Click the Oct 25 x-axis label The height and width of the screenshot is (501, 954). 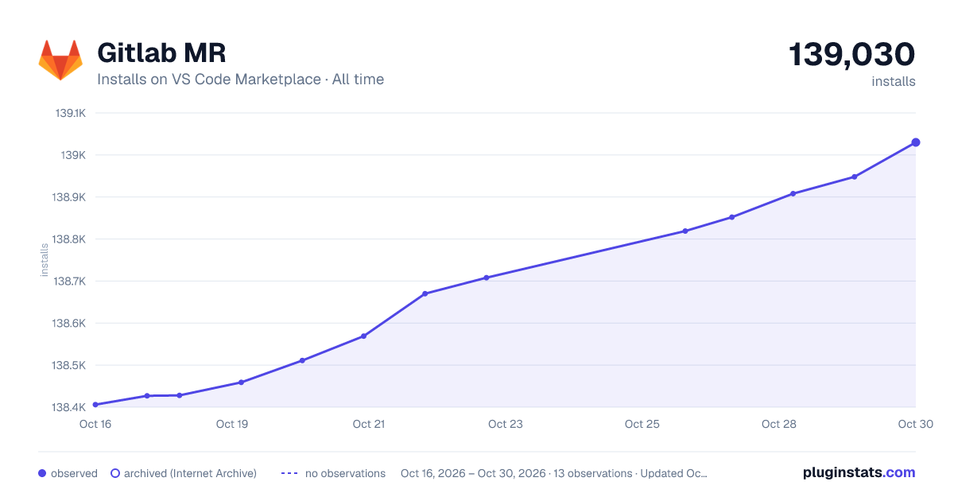pos(642,424)
